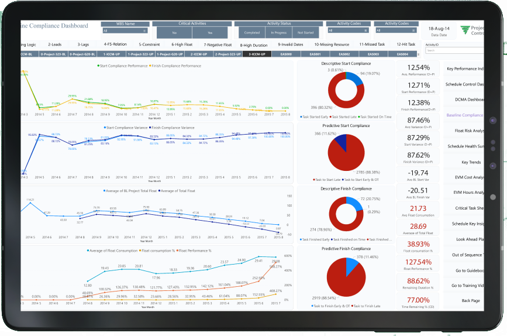This screenshot has height=336, width=507.
Task: Expand Activity Codes dropdown next to Data Date
Action: click(x=396, y=30)
